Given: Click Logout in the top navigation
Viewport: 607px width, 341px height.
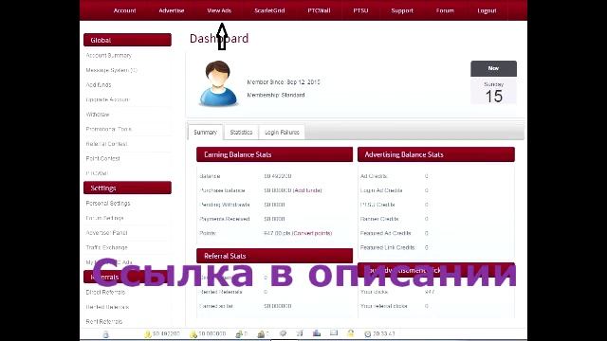Looking at the screenshot, I should click(487, 10).
